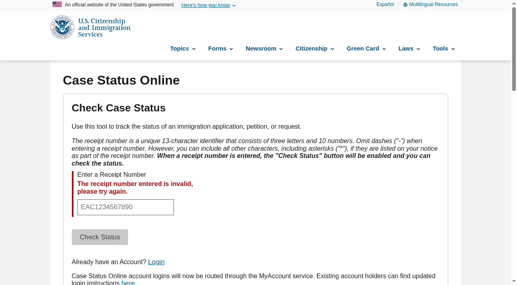Open the Green Card navigation menu
The width and height of the screenshot is (517, 285).
(366, 49)
